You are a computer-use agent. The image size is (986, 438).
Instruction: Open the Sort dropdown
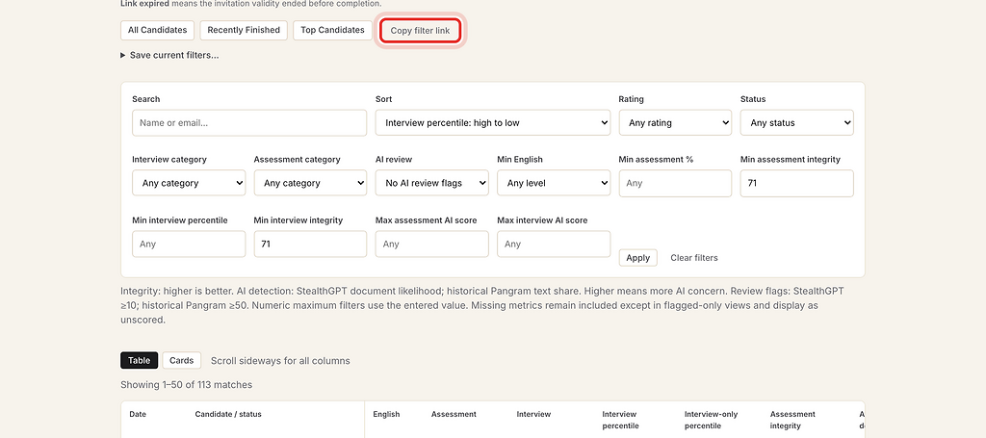(492, 123)
